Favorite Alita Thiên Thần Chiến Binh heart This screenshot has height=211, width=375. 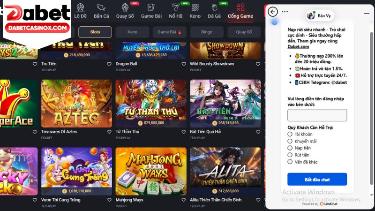(258, 200)
